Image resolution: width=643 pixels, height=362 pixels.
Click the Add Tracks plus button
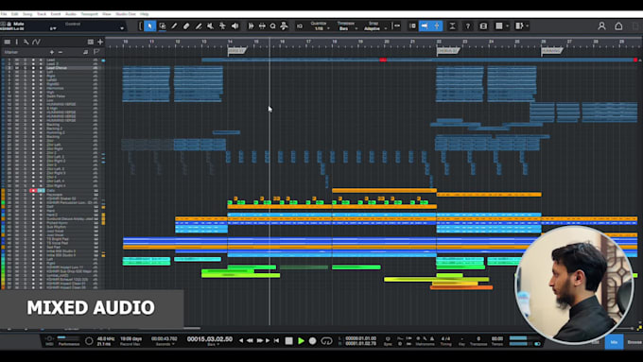pos(100,42)
